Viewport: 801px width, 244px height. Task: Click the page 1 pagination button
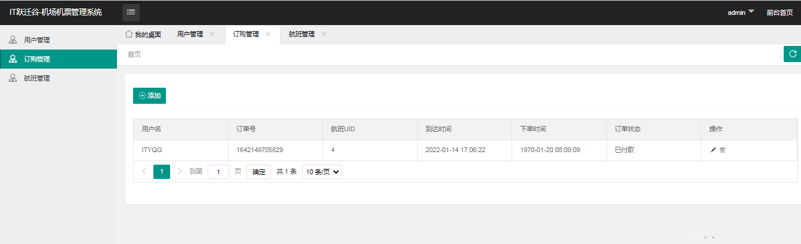pos(162,172)
